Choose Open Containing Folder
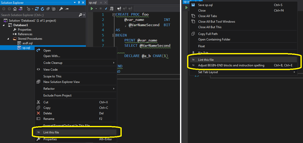This screenshot has height=143, width=303. (243, 39)
